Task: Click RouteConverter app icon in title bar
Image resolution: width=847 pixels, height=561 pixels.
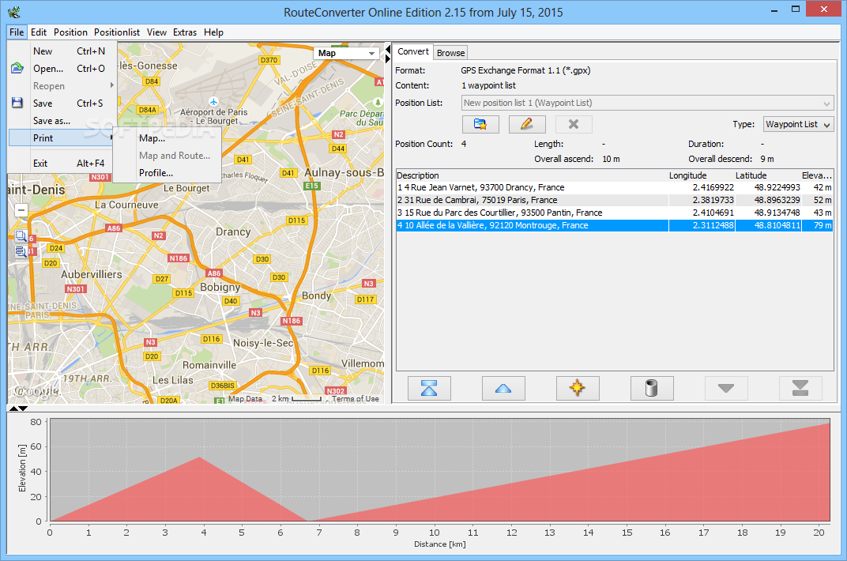Action: 14,12
